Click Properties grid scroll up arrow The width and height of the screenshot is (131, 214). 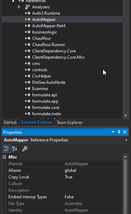tap(125, 157)
